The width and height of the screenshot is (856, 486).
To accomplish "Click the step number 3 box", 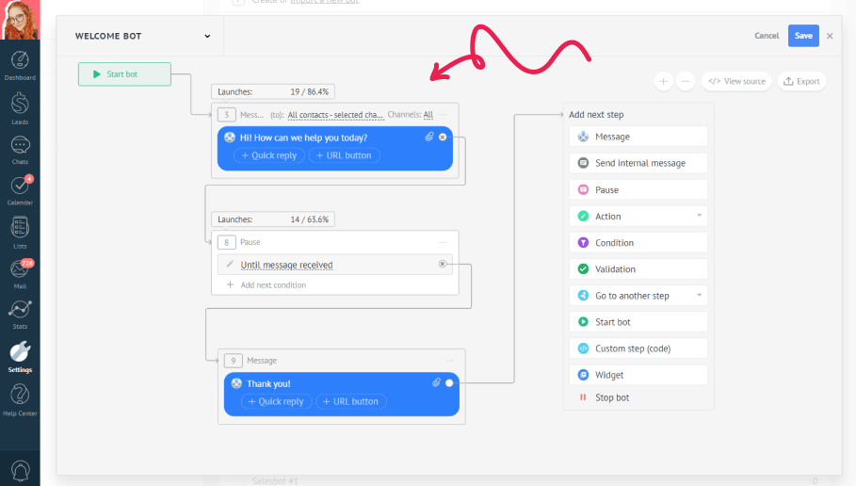I will coord(227,115).
